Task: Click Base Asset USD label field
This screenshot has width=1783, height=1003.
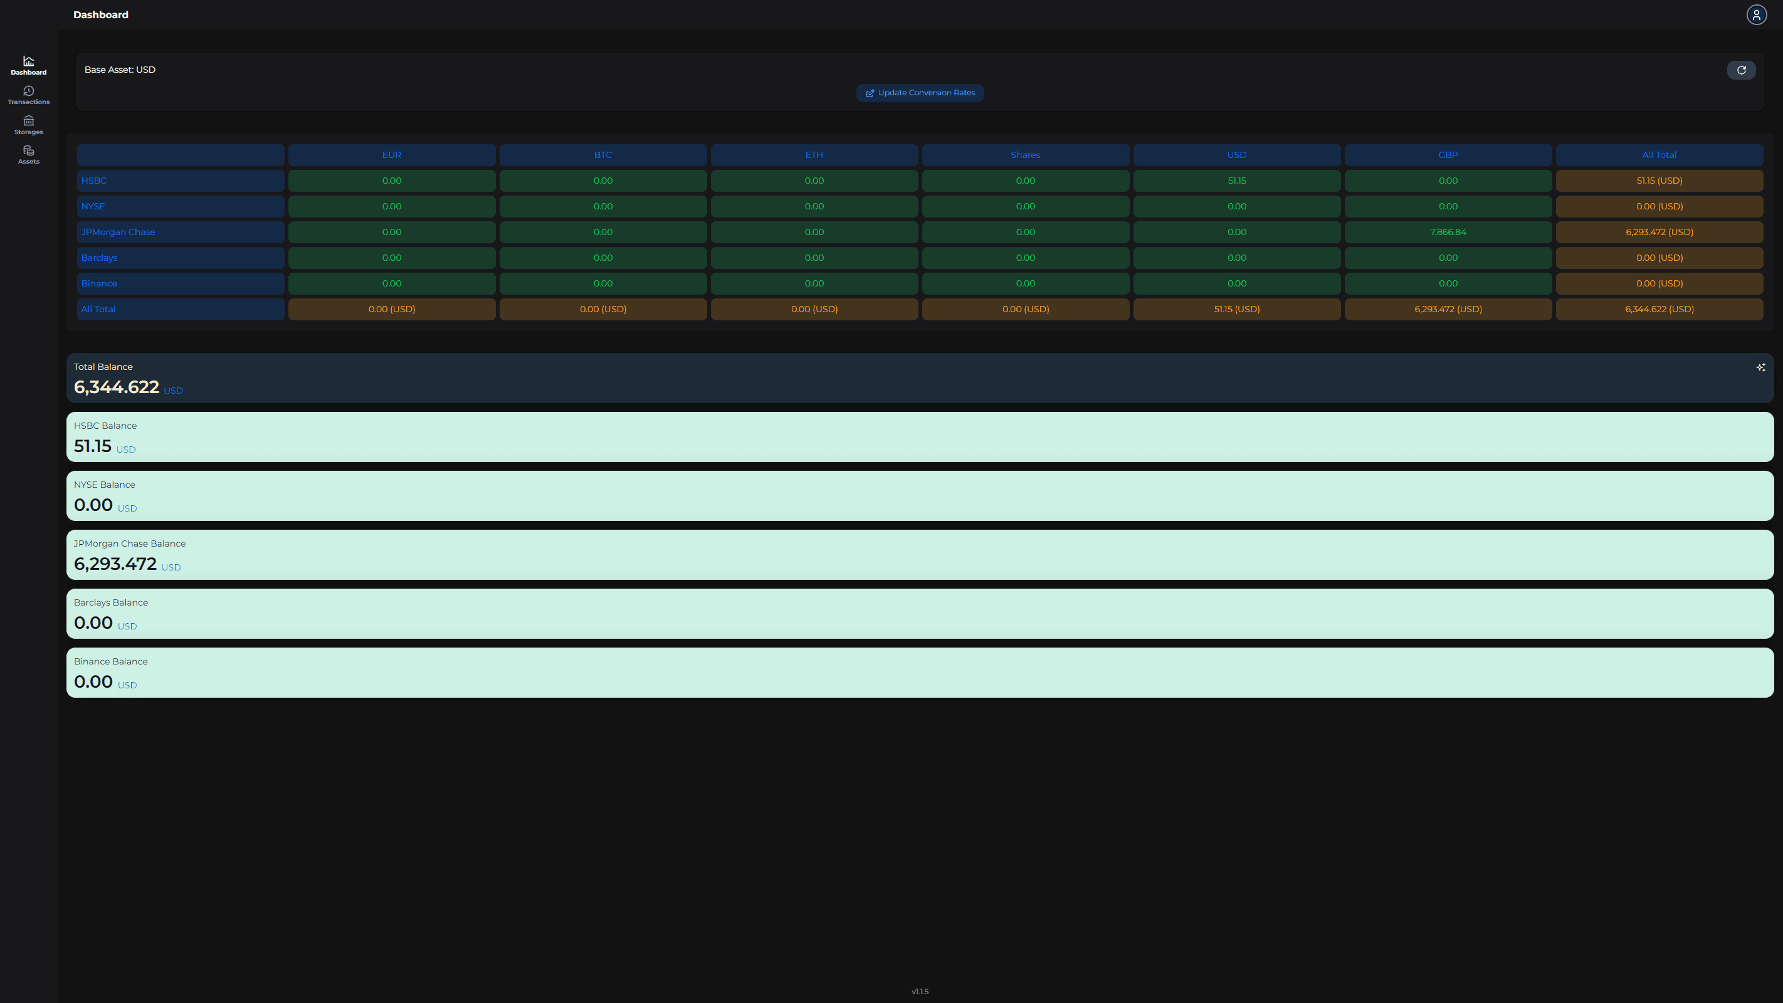Action: [118, 68]
